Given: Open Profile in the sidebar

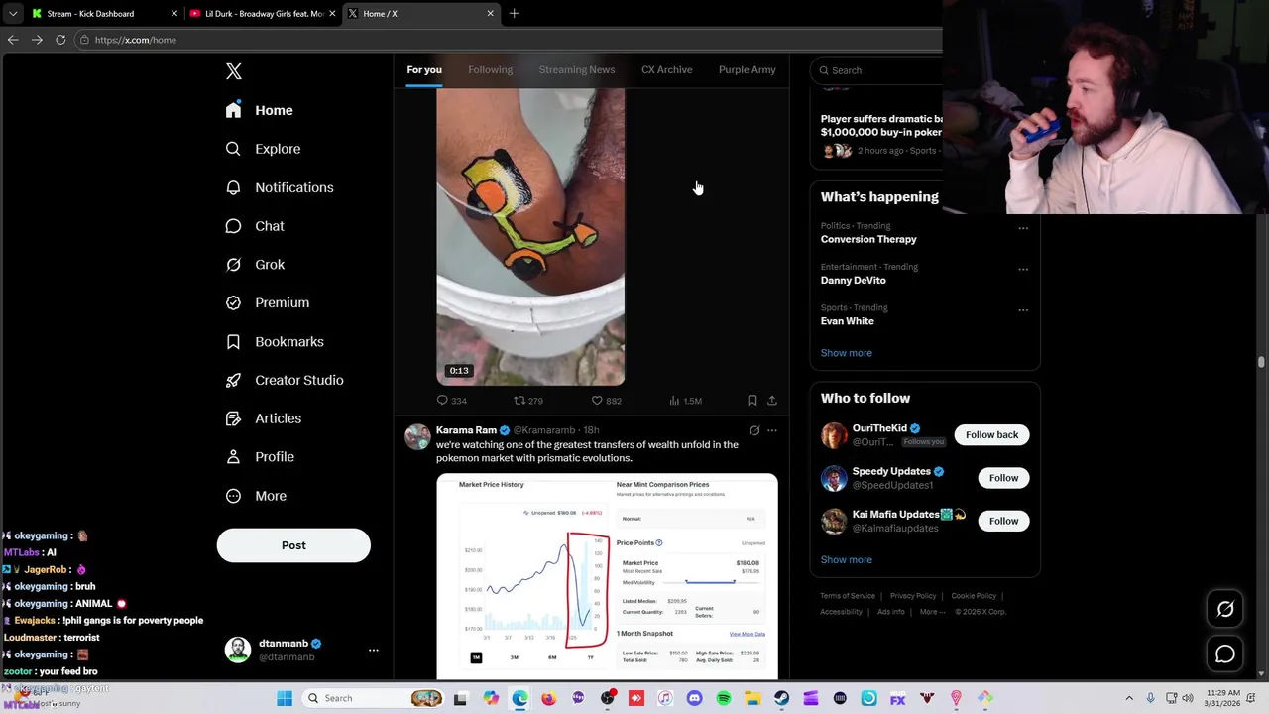Looking at the screenshot, I should point(260,457).
